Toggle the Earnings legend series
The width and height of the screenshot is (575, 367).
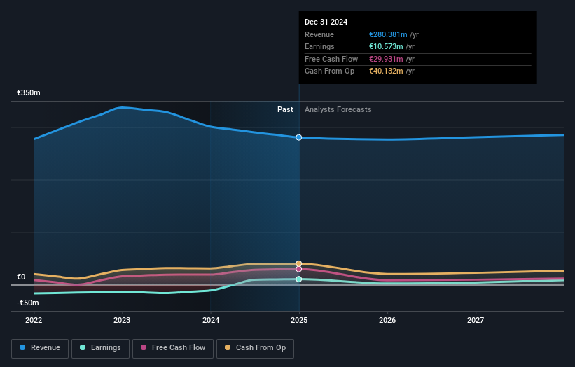[100, 348]
